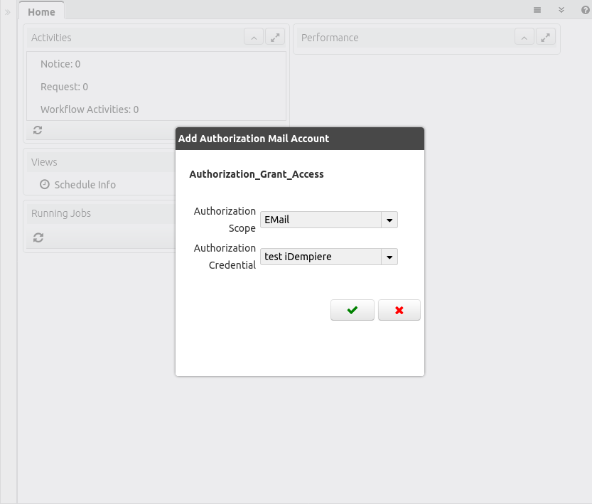Click the double chevron down icon
This screenshot has width=592, height=504.
(x=561, y=10)
